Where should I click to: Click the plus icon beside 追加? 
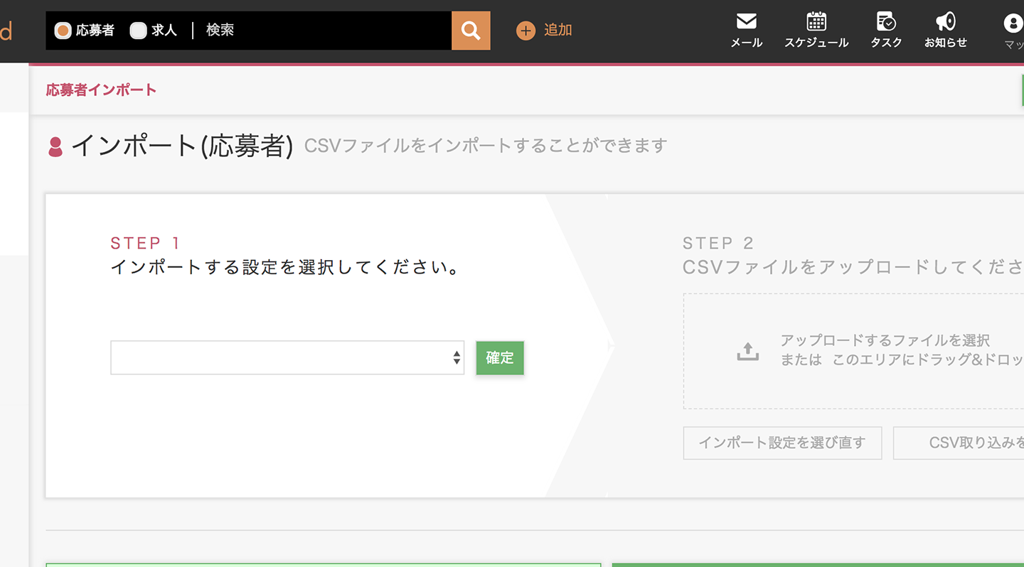[526, 31]
